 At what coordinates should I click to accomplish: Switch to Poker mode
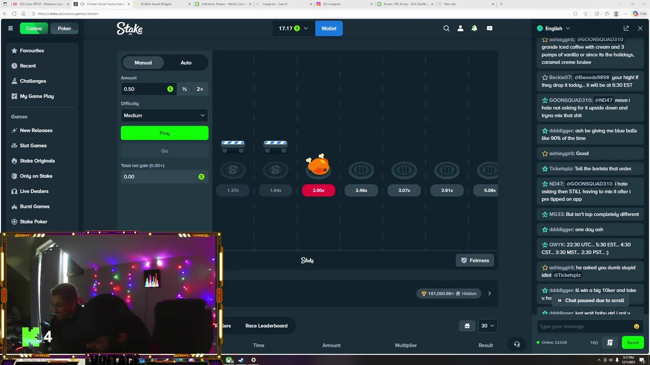64,28
